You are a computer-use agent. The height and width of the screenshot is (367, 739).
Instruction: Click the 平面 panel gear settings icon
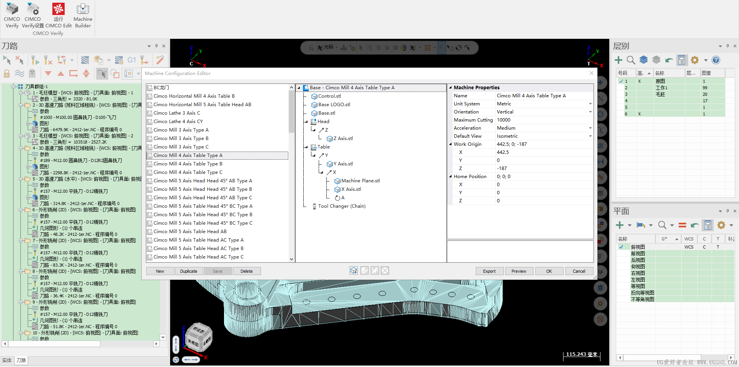click(721, 225)
